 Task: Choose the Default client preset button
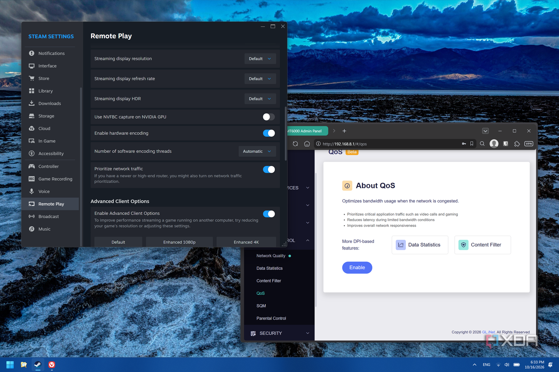coord(118,242)
